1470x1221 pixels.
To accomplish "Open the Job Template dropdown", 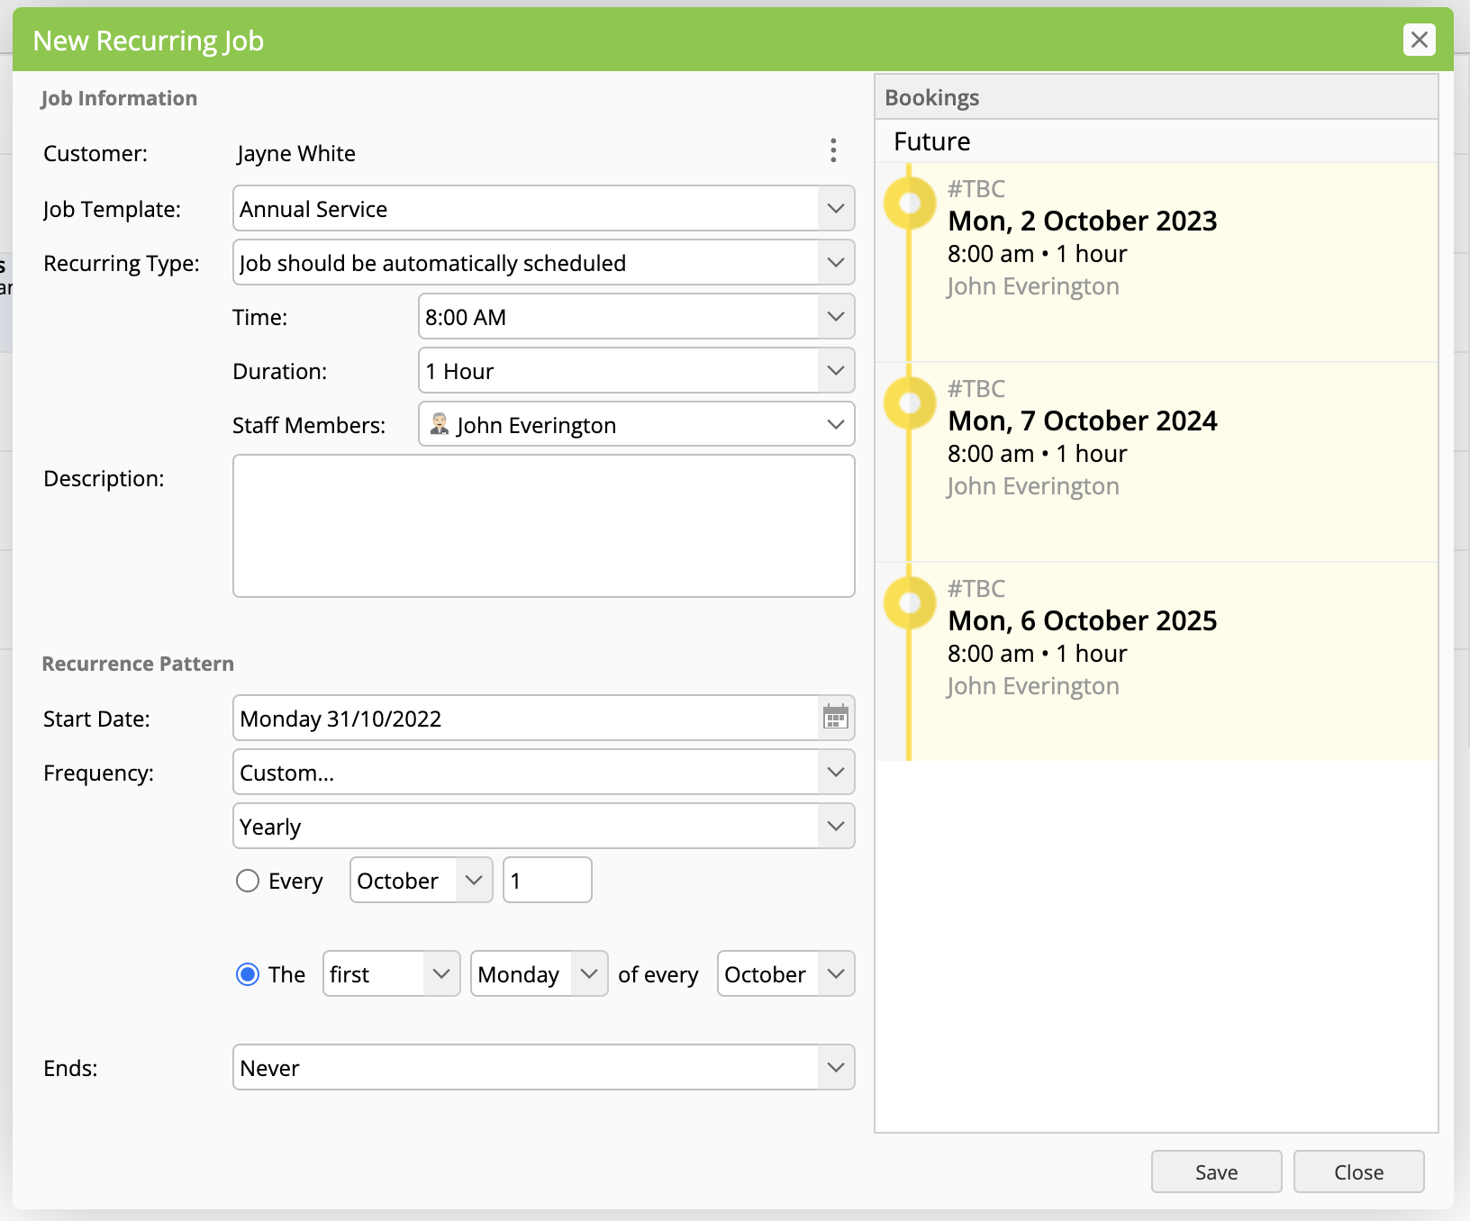I will coord(543,209).
